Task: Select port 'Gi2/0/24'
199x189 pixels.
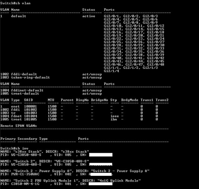Action: [156, 39]
